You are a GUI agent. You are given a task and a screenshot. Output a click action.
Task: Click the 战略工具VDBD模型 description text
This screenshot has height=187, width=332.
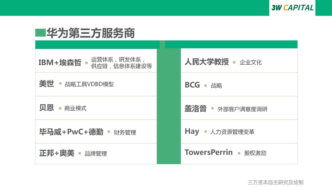89,84
